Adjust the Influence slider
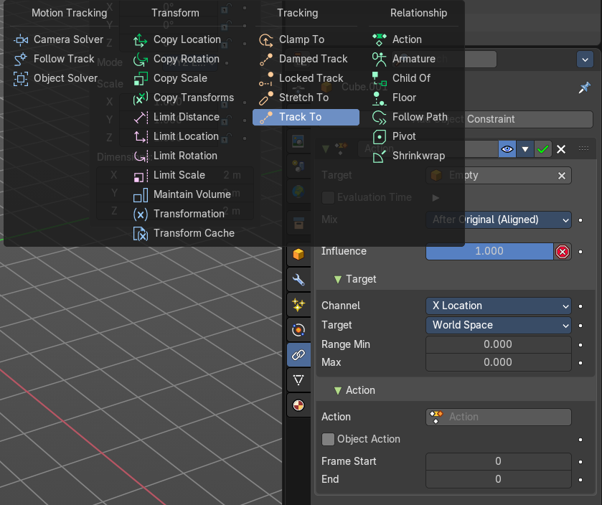This screenshot has width=602, height=505. pos(489,251)
